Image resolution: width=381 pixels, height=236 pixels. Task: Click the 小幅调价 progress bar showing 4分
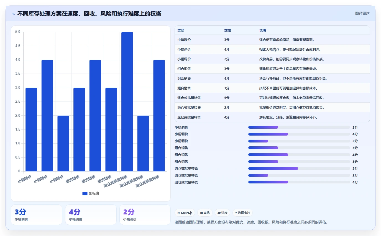coord(299,134)
